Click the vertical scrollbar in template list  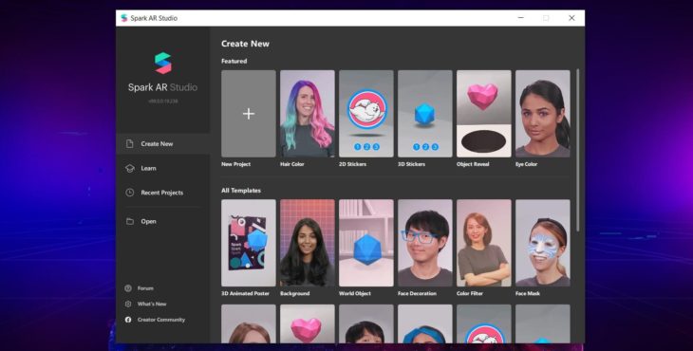click(x=577, y=149)
